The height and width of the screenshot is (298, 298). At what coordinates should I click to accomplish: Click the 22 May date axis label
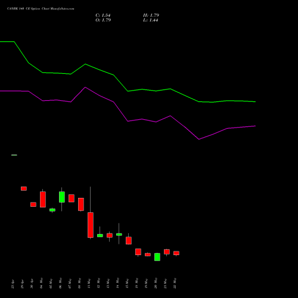(175, 283)
